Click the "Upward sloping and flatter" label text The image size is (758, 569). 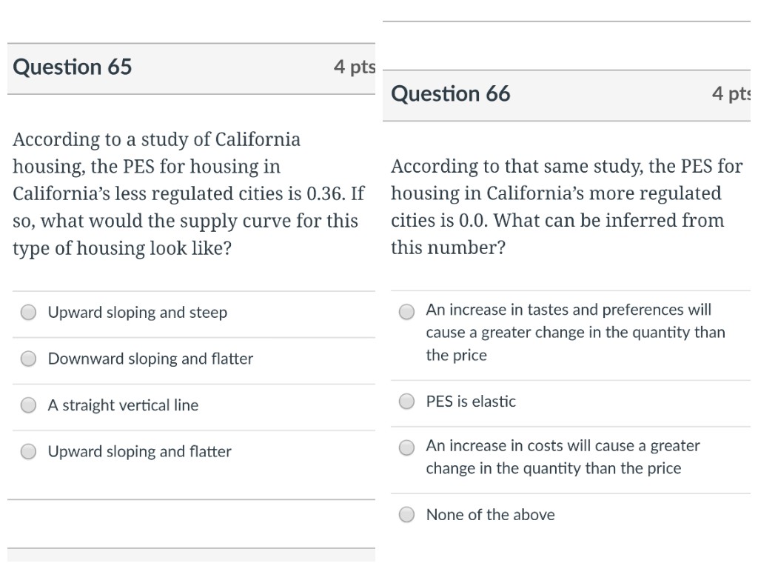139,451
